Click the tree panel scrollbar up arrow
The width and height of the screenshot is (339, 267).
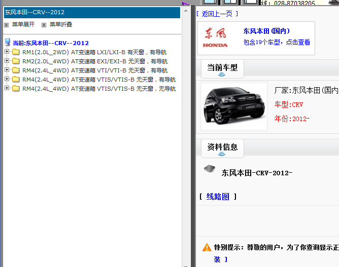click(186, 11)
